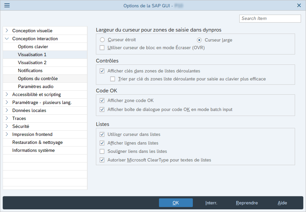Enable Souligner liens dans les listes

click(x=102, y=152)
